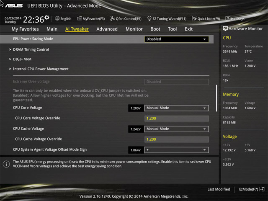
Task: Select the Exit tab
Action: click(x=188, y=29)
